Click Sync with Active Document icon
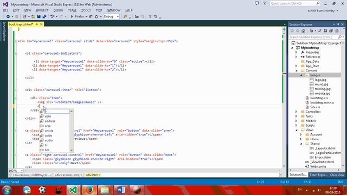347x195 pixels. pos(320,31)
